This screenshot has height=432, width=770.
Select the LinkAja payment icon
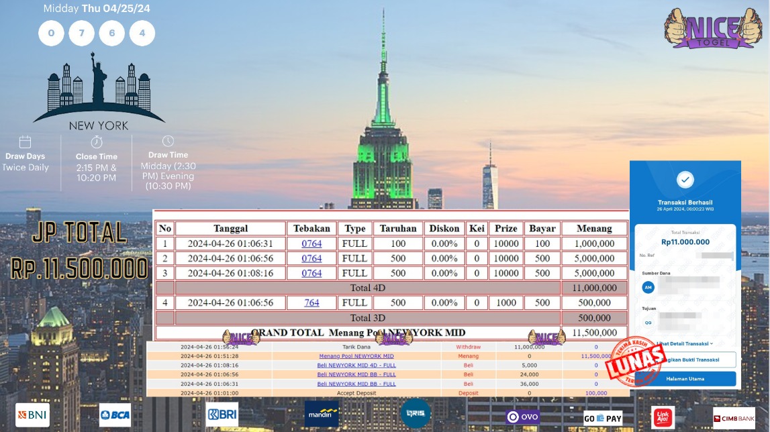[x=663, y=417]
